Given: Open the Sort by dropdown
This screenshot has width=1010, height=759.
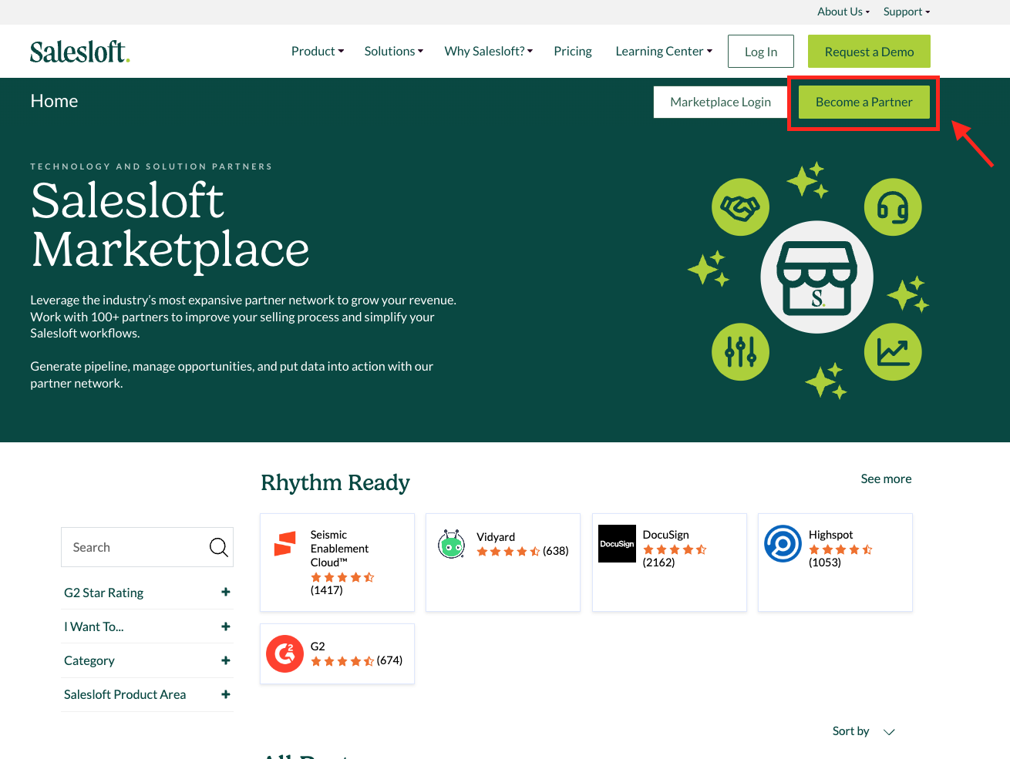Looking at the screenshot, I should (x=864, y=731).
